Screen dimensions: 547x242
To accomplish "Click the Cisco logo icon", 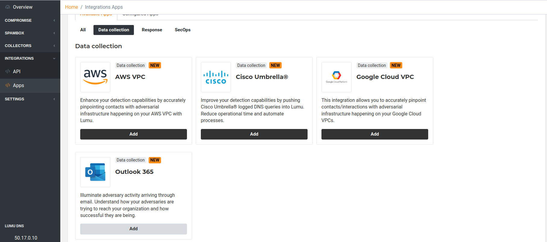I will tap(216, 77).
